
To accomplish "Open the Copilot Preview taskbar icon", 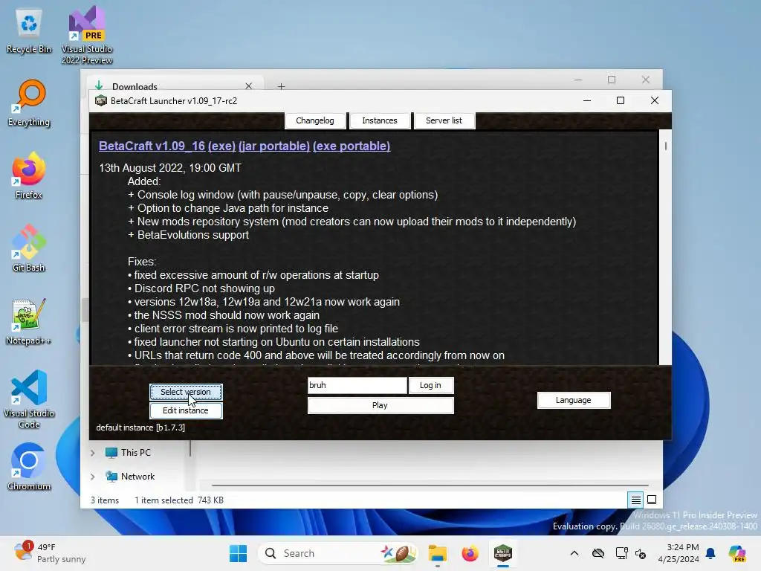I will pyautogui.click(x=737, y=553).
